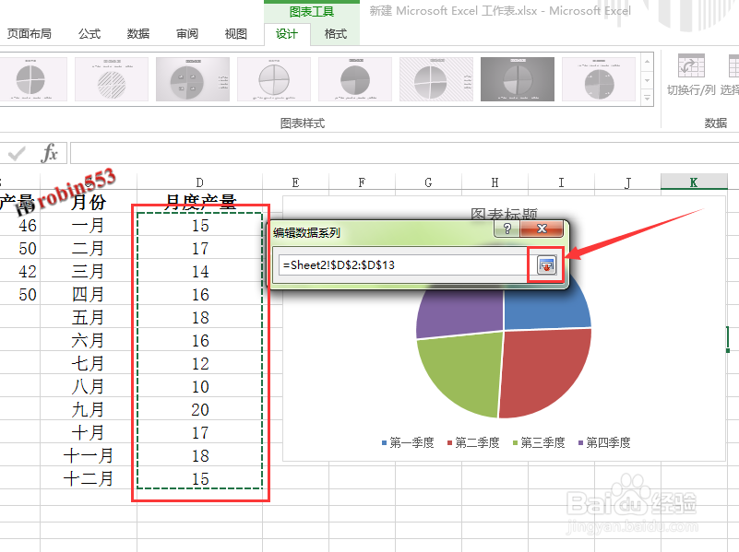This screenshot has height=552, width=739.
Task: Click the cell 十一月
Action: pyautogui.click(x=89, y=456)
